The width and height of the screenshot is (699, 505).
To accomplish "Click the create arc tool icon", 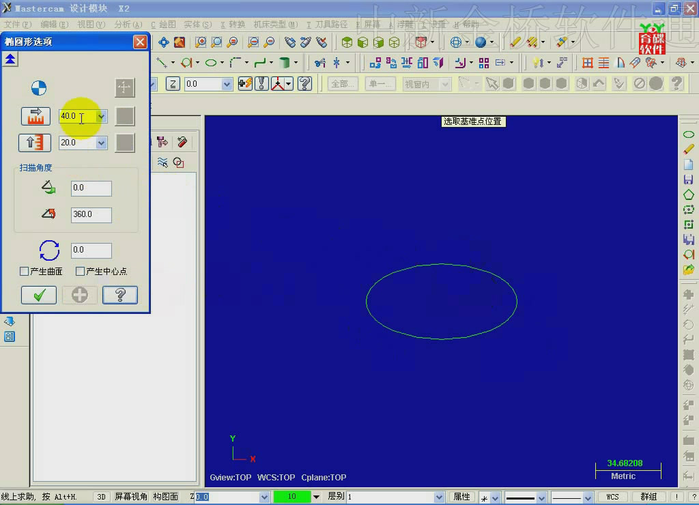I will point(186,63).
